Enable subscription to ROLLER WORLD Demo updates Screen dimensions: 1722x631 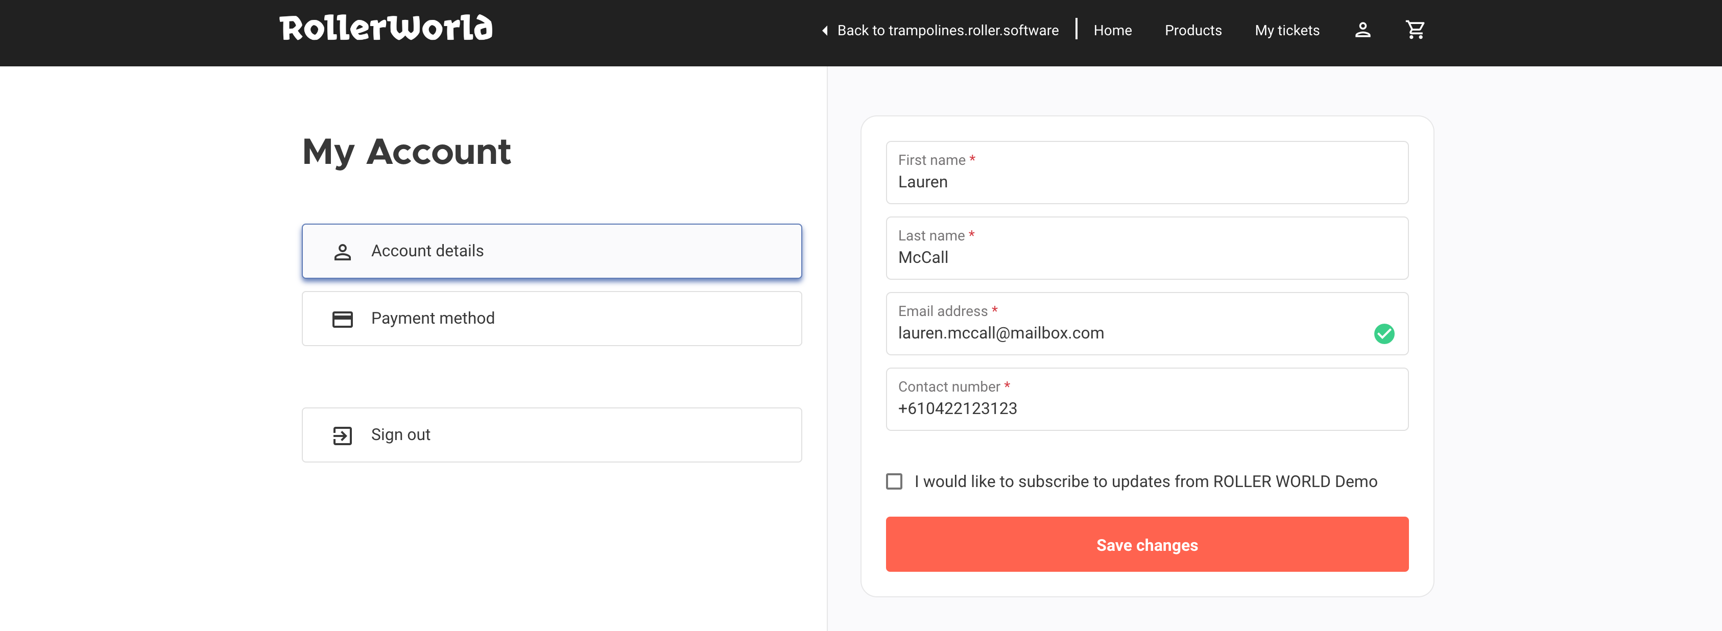coord(894,480)
